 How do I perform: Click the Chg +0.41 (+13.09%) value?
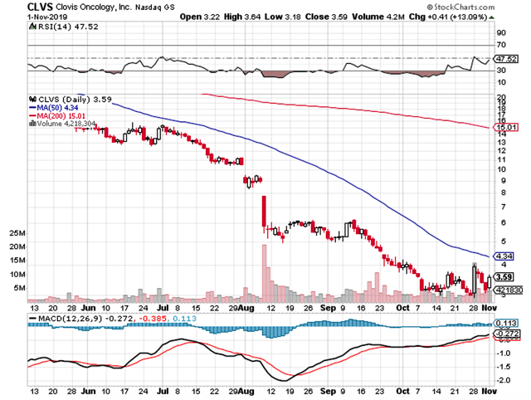point(448,17)
